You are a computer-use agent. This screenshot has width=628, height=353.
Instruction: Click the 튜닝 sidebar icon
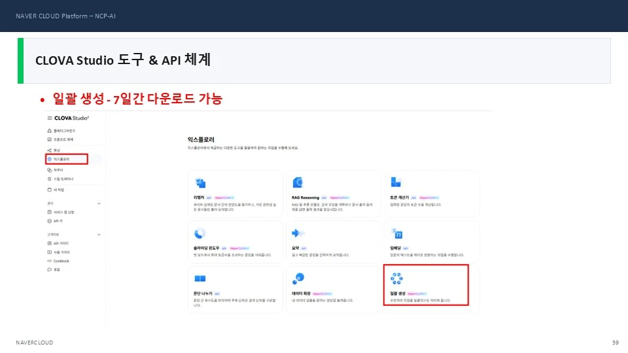[x=50, y=150]
